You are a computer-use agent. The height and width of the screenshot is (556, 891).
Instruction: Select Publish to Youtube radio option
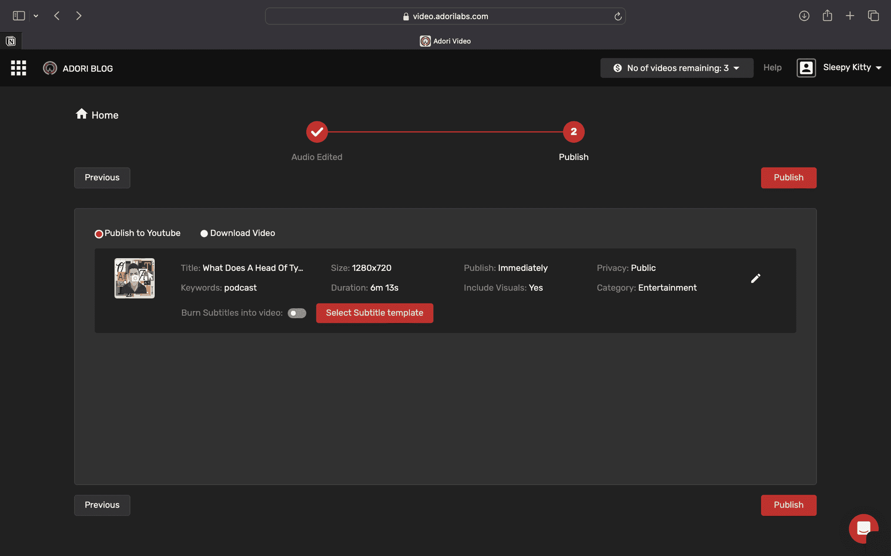(x=99, y=234)
